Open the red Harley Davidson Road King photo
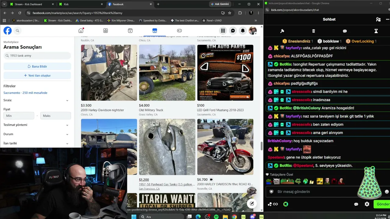 (x=225, y=147)
